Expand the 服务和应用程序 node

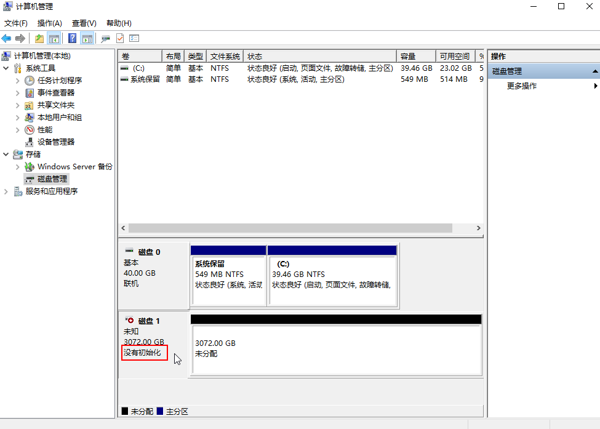click(x=6, y=191)
